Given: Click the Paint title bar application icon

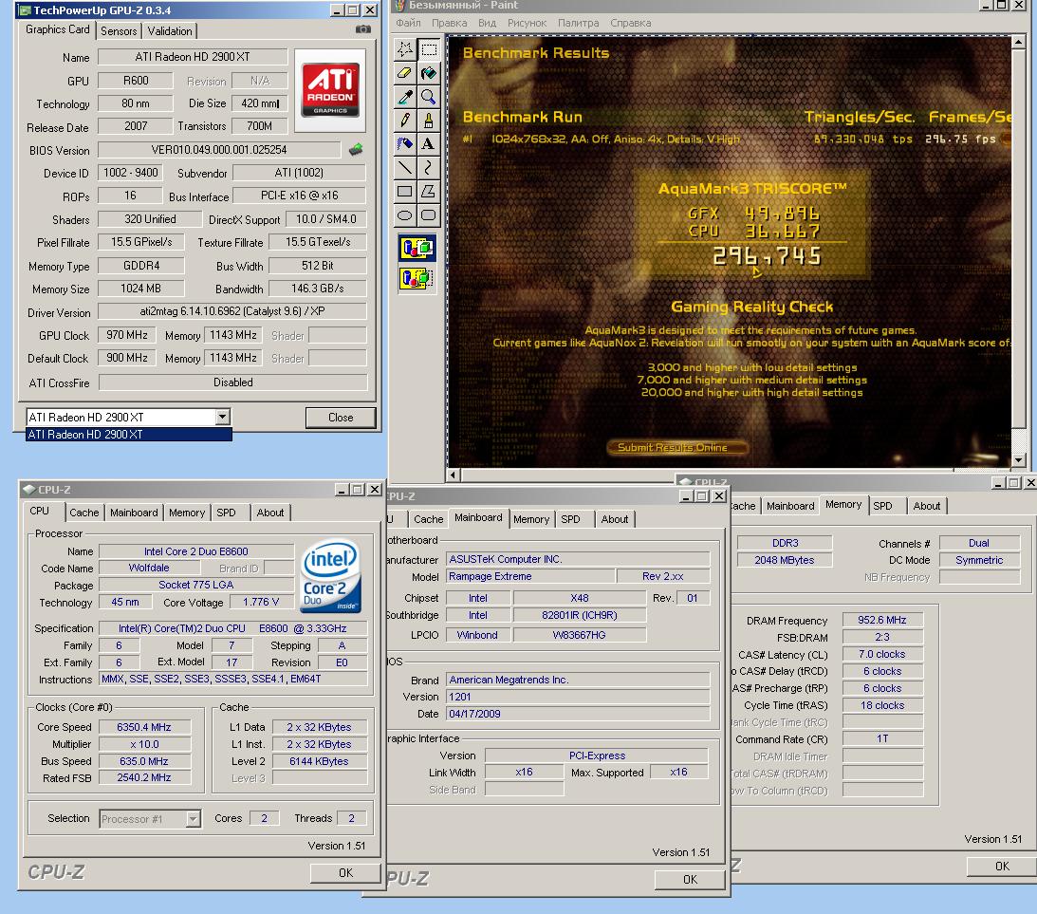Looking at the screenshot, I should (399, 6).
